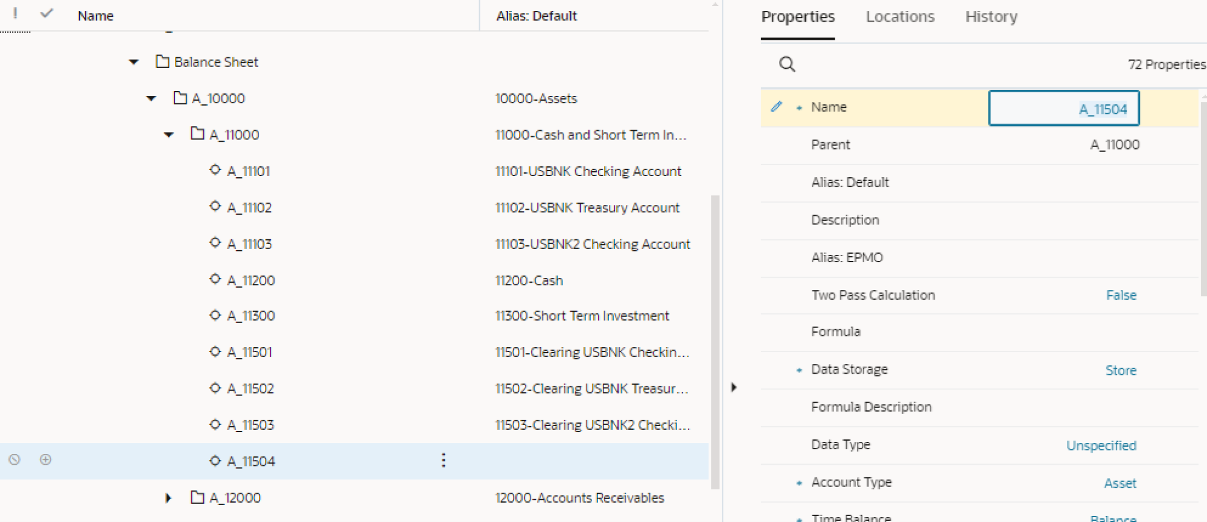
Task: Click the Store value for Data Storage
Action: point(1121,371)
